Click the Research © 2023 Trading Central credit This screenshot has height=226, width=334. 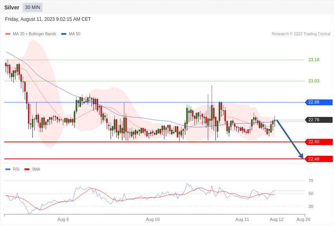(301, 34)
